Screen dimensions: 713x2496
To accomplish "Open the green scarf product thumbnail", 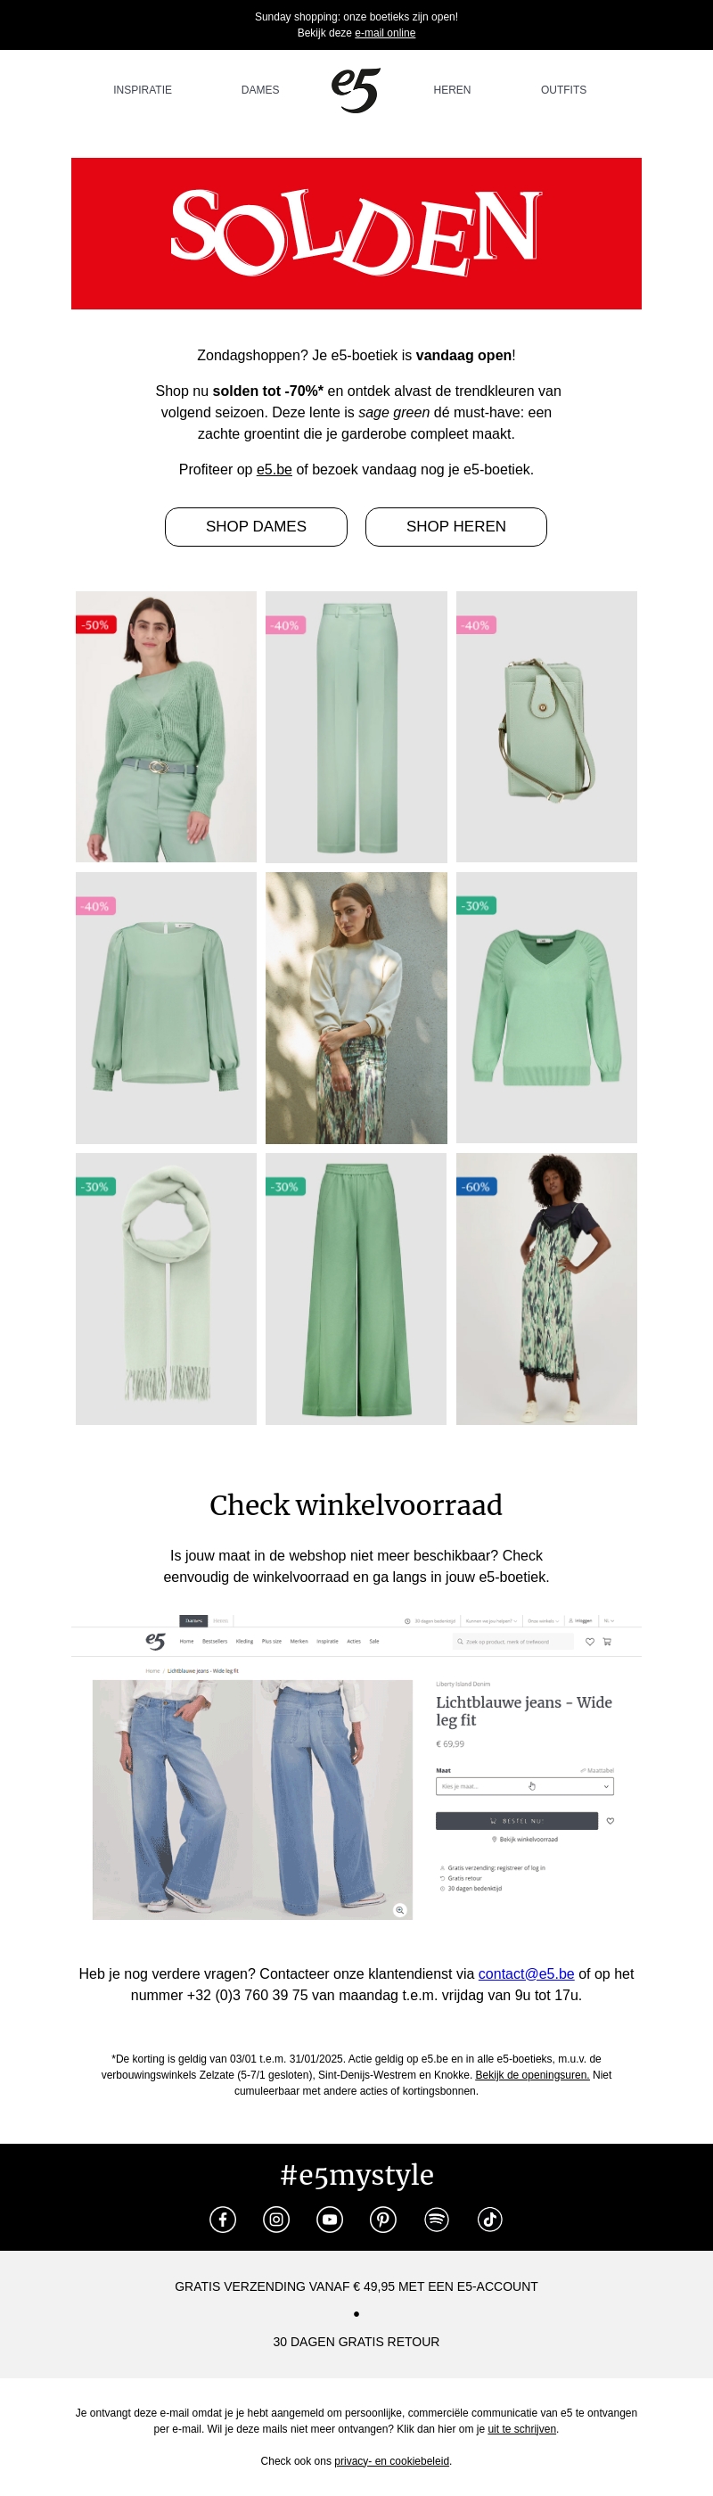I will click(166, 1289).
